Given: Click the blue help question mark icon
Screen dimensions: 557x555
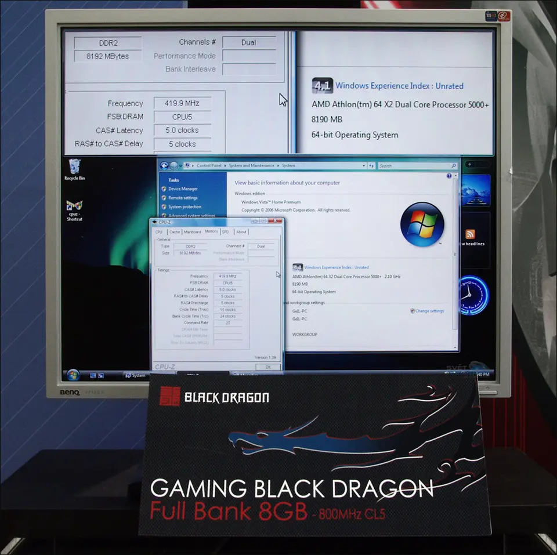Looking at the screenshot, I should pos(449,176).
